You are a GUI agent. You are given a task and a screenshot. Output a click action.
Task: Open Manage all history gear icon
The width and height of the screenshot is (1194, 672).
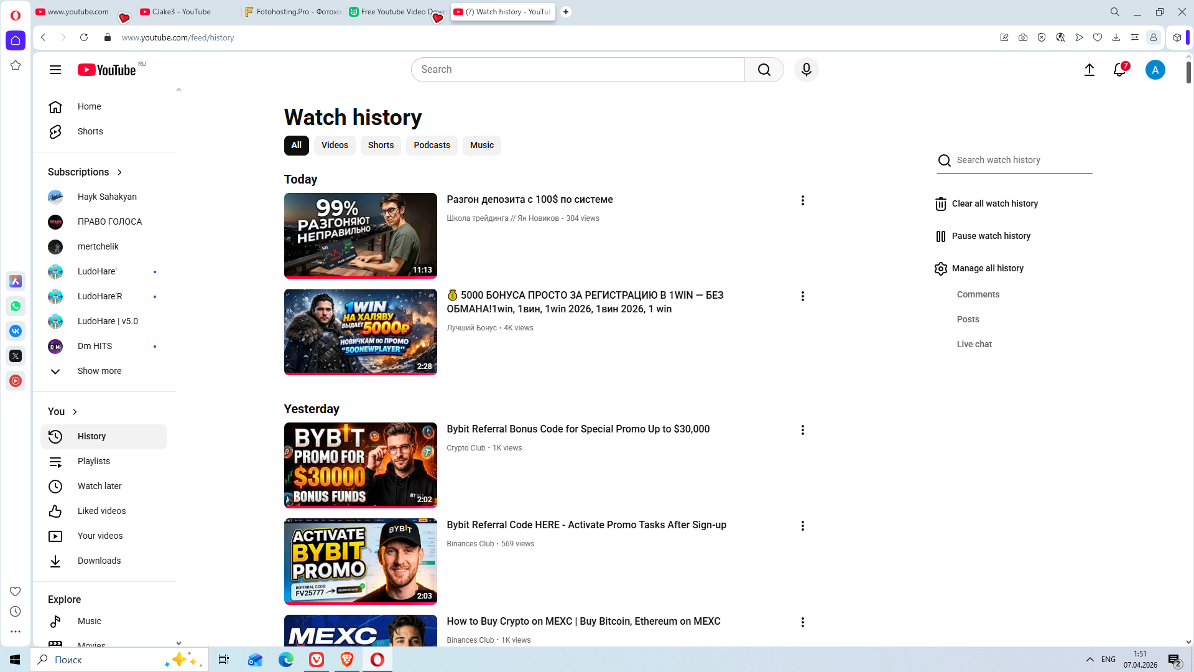pos(941,269)
